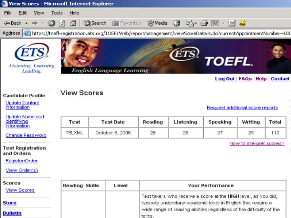Click the Writing score 29 cell

click(251, 133)
